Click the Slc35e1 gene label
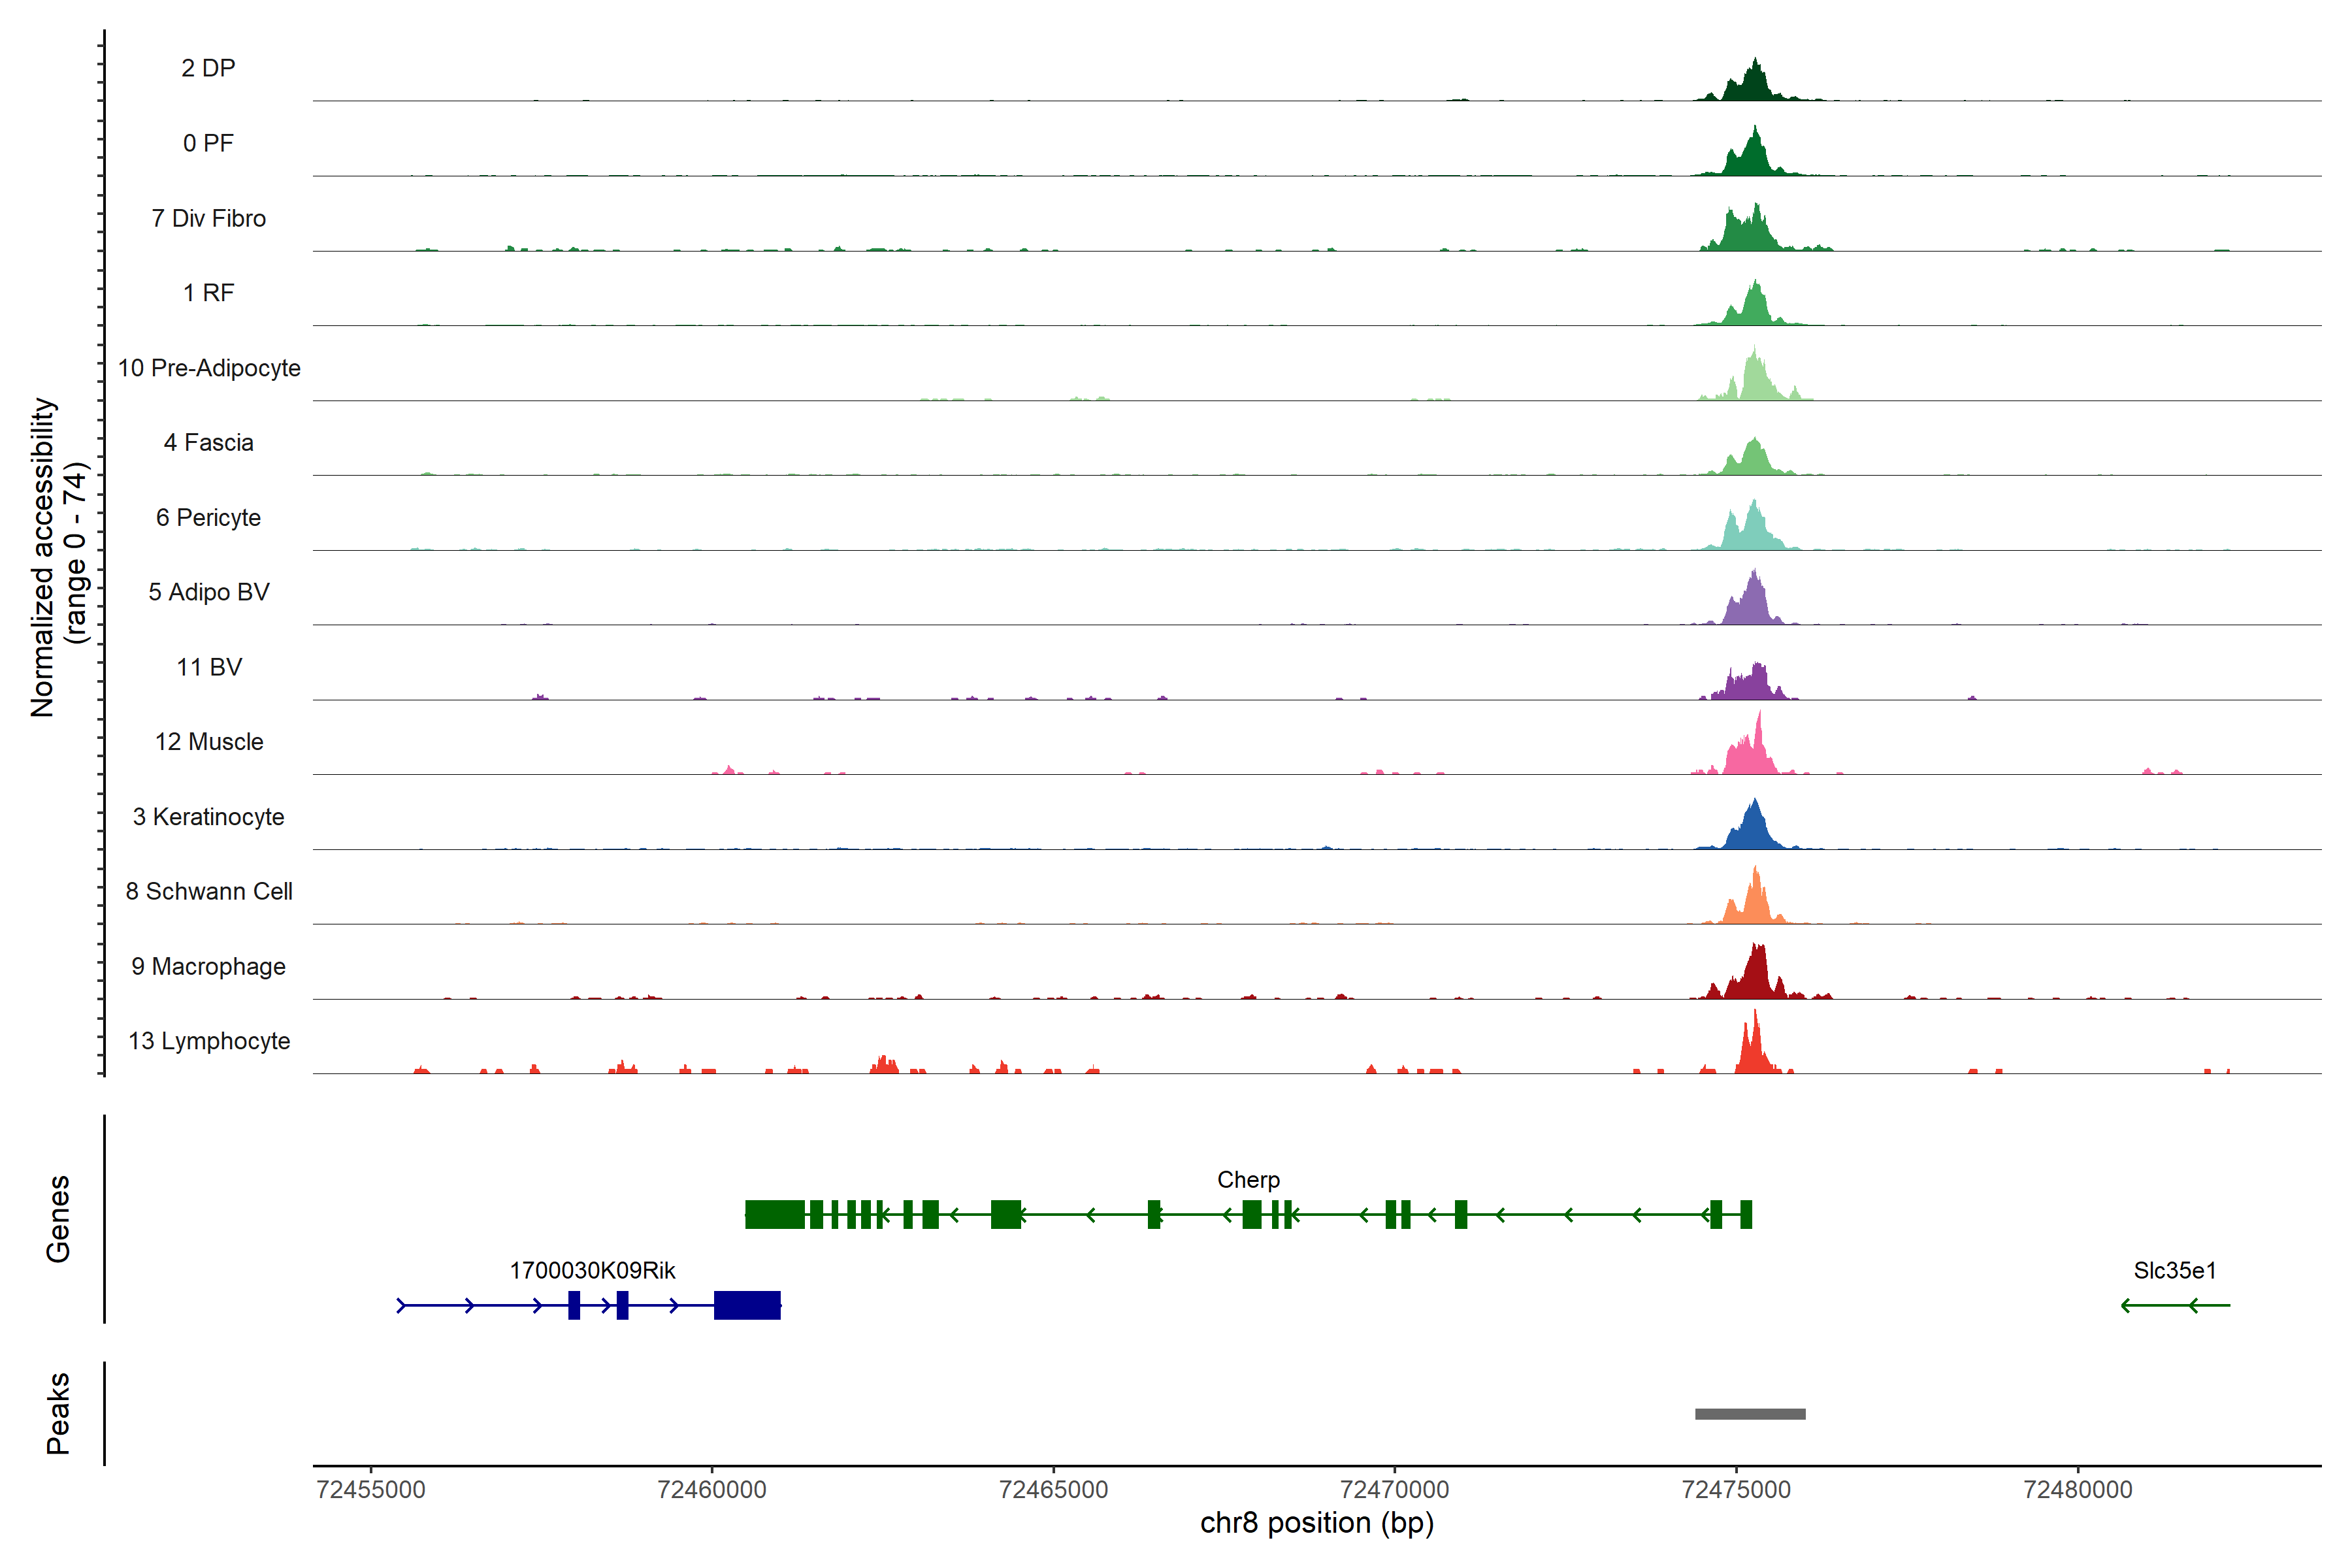2352x1568 pixels. pos(2175,1270)
